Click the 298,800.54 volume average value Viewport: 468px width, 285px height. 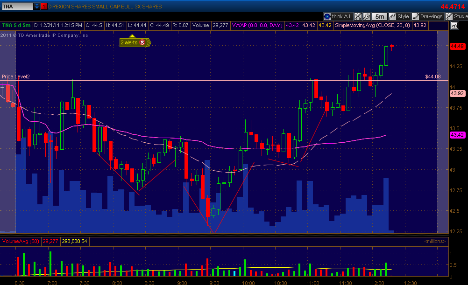tap(74, 241)
